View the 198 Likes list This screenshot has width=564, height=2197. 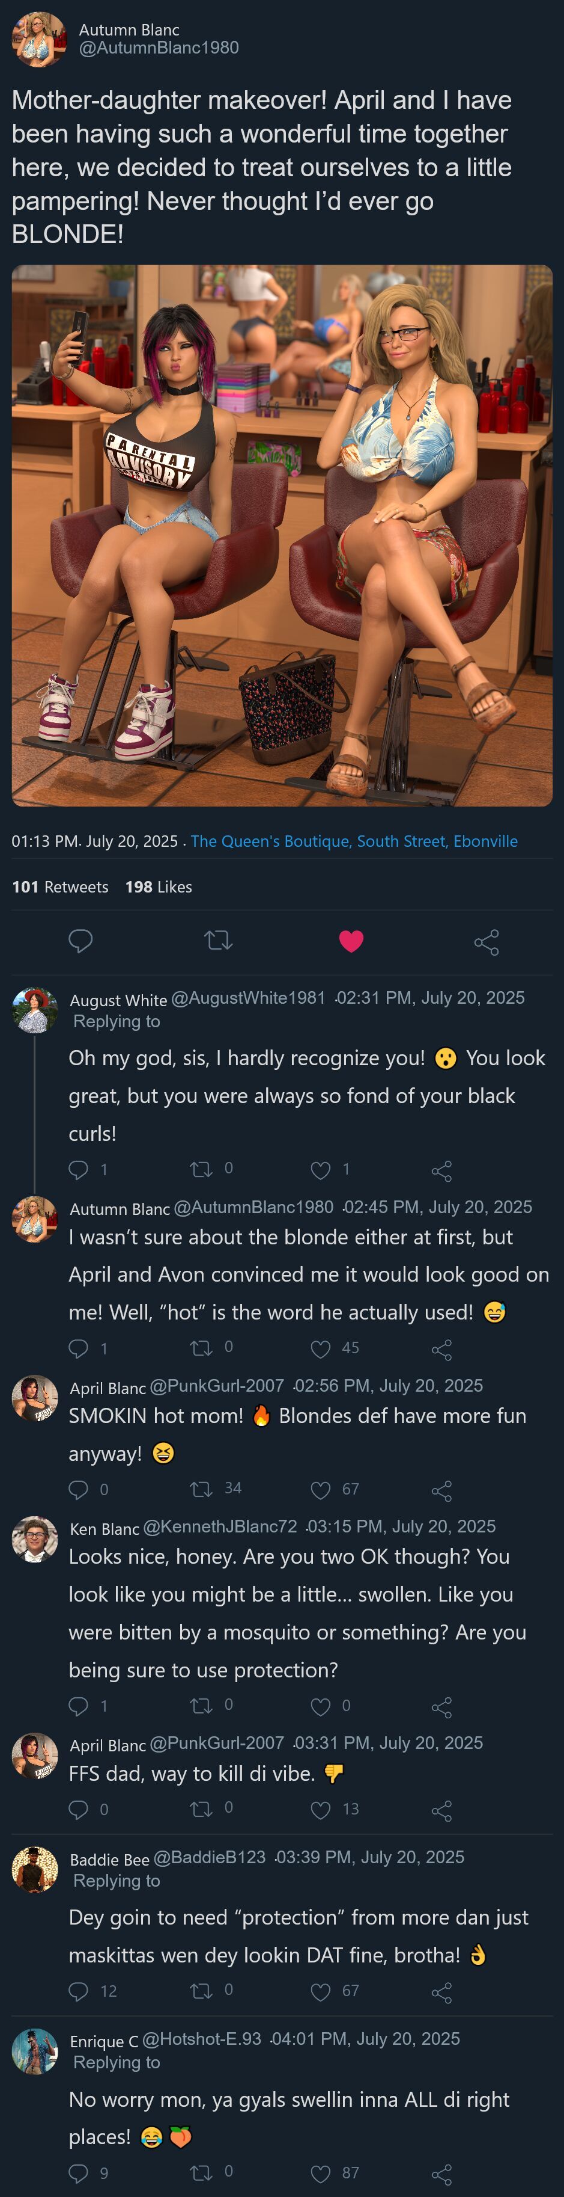(x=159, y=887)
